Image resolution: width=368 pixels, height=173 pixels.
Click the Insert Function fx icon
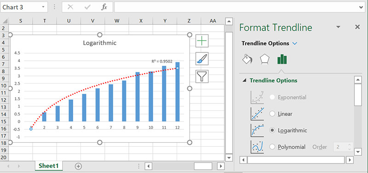pos(104,7)
